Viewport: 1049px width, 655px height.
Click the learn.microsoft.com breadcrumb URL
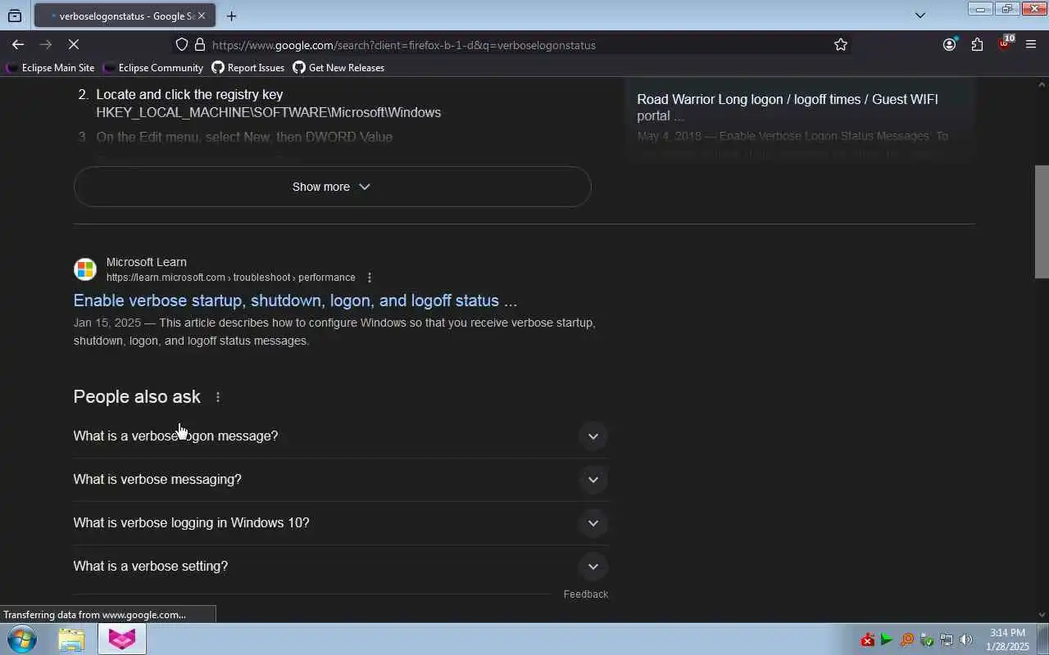coord(231,278)
